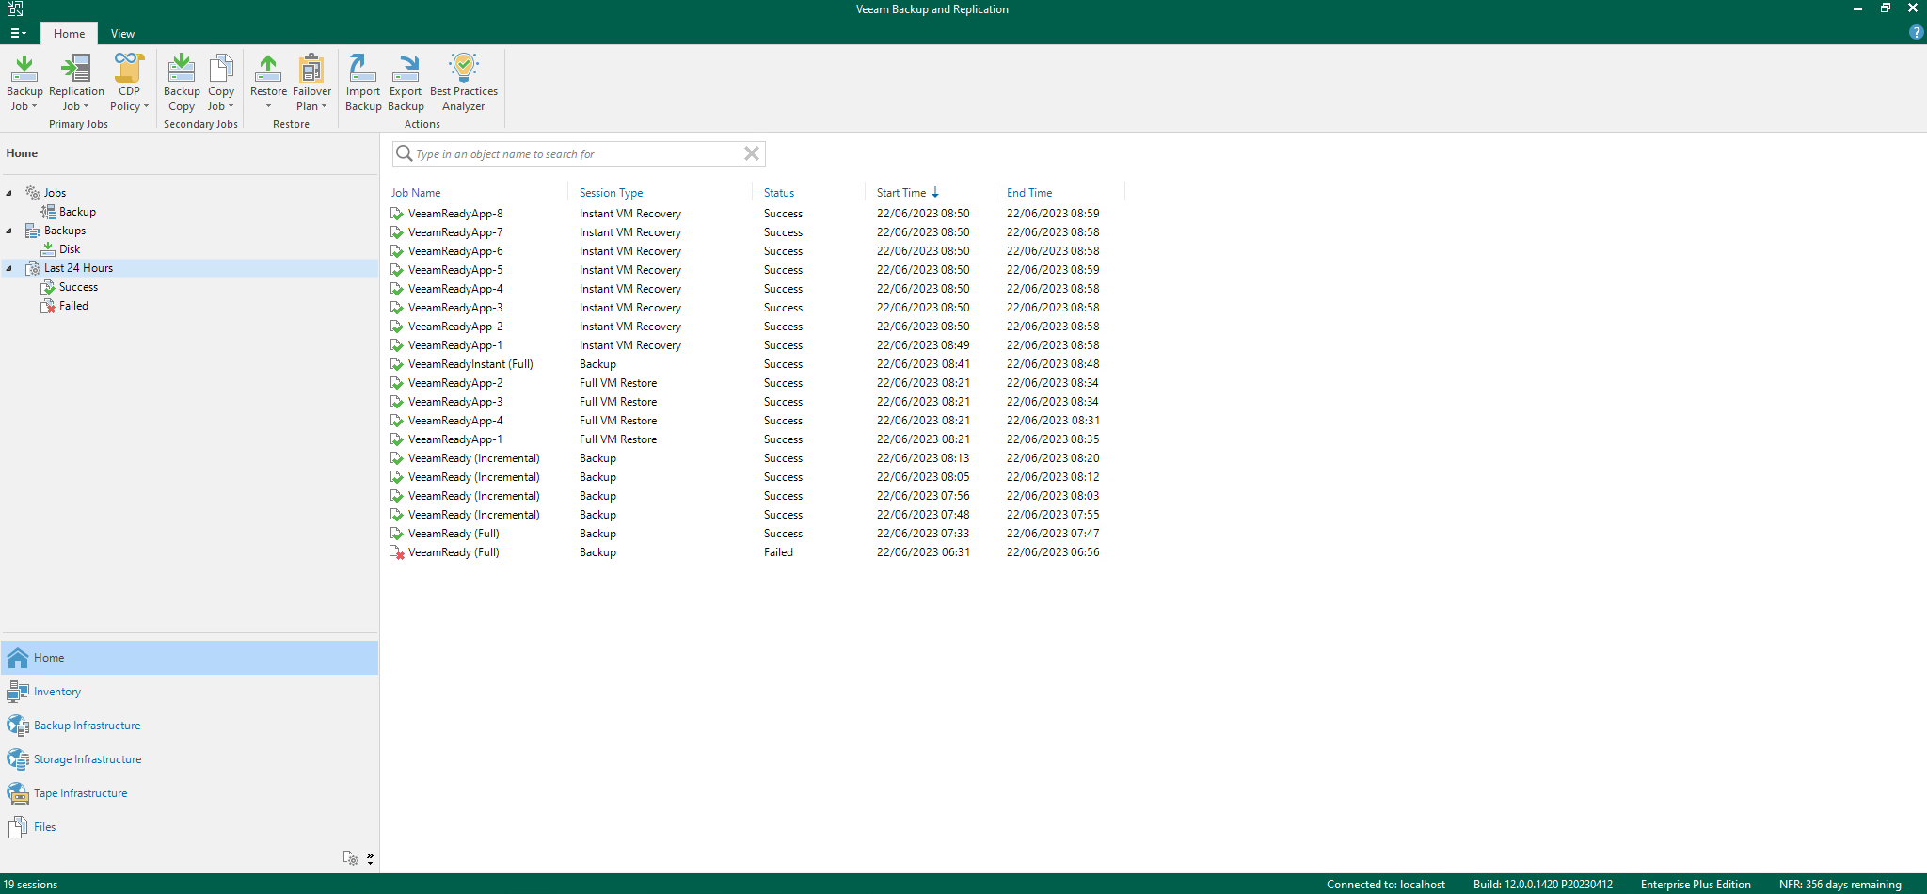Image resolution: width=1927 pixels, height=894 pixels.
Task: Click the failed session red X icon
Action: click(x=397, y=552)
